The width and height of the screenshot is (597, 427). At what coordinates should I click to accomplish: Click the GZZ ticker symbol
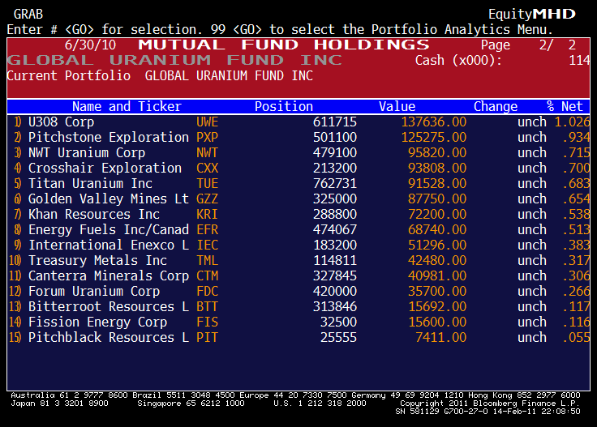(207, 199)
